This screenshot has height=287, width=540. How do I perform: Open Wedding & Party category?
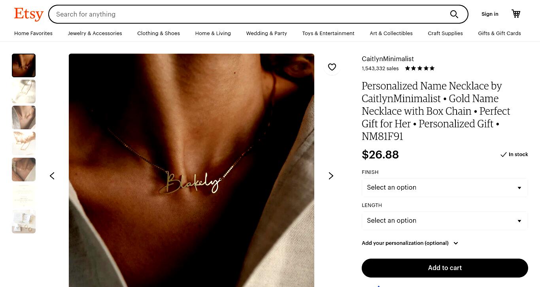click(x=266, y=34)
